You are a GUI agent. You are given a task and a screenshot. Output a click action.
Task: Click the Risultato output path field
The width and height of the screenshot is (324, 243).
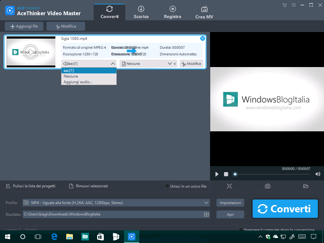coord(113,214)
